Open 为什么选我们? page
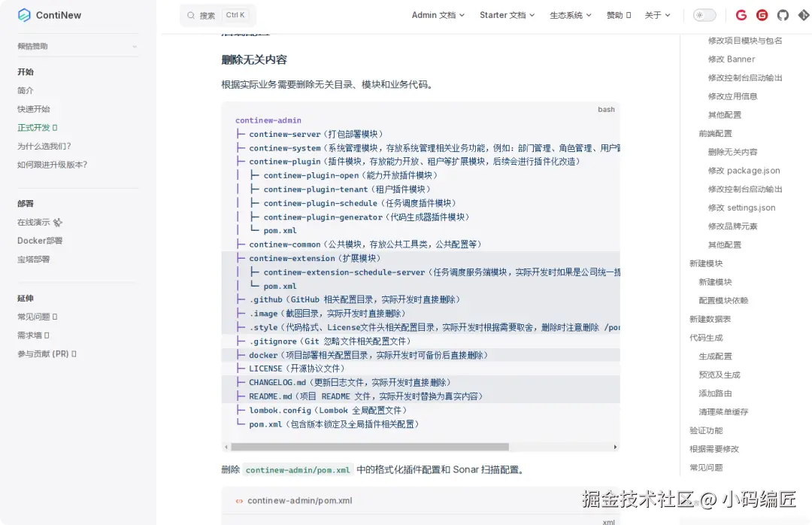 tap(44, 146)
